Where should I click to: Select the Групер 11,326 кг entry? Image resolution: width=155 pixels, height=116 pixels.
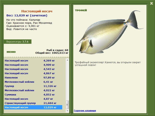[33, 86]
